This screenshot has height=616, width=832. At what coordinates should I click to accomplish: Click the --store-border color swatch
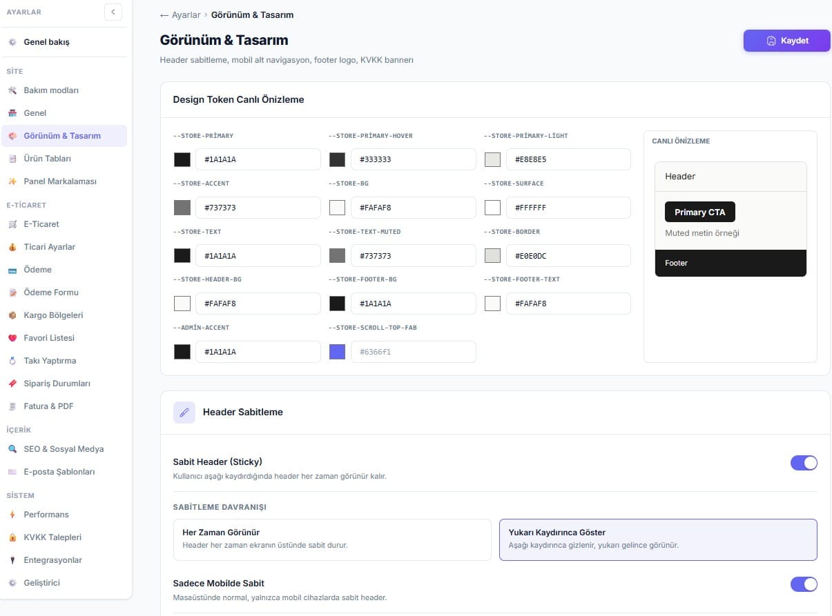(492, 256)
